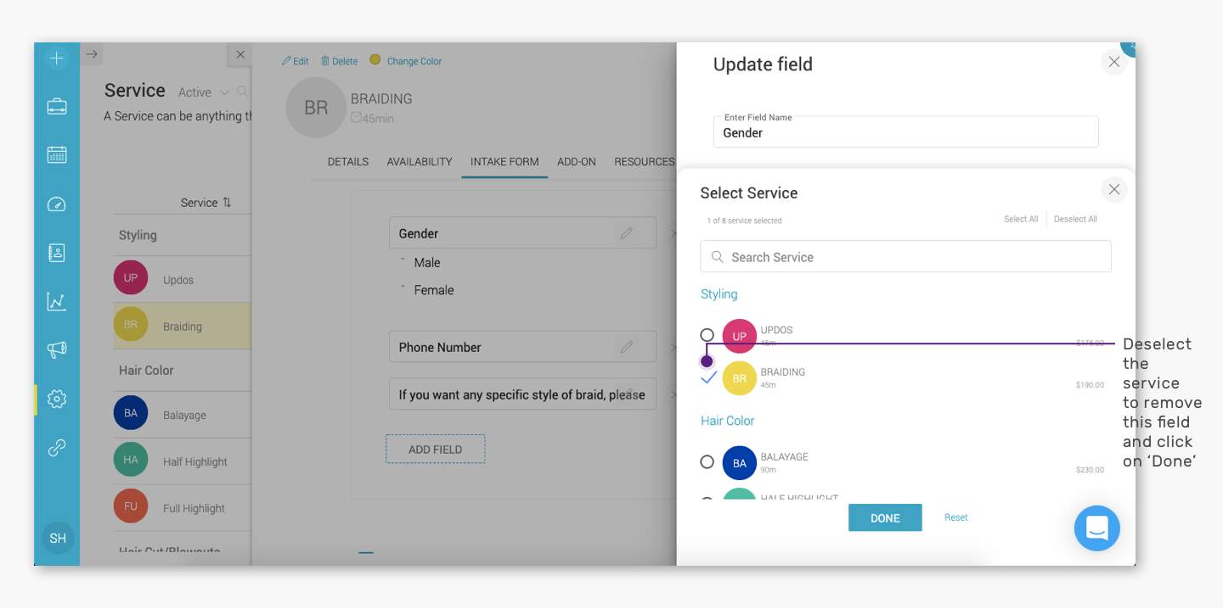The height and width of the screenshot is (609, 1223).
Task: Deselect the BRAIDING service checkmark
Action: tap(709, 379)
